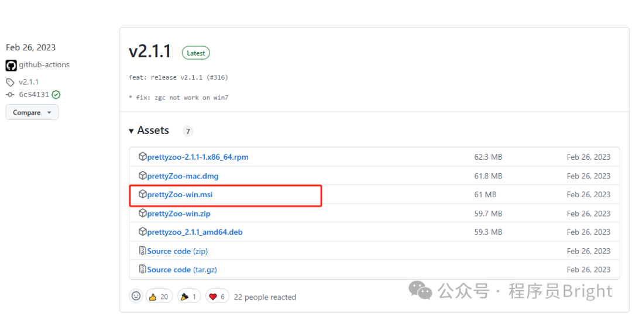The image size is (632, 316).
Task: Download prettyZoo-win.zip
Action: [x=179, y=213]
